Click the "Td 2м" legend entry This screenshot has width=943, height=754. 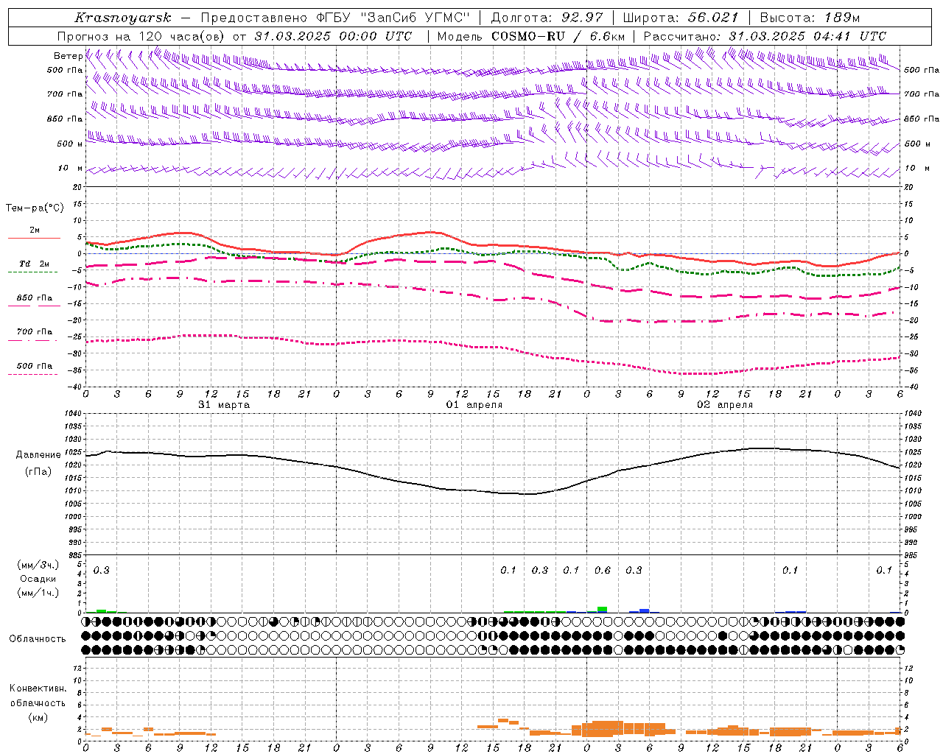click(34, 264)
